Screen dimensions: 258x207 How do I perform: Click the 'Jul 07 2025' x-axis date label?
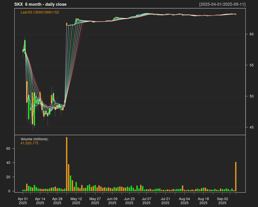point(146,201)
